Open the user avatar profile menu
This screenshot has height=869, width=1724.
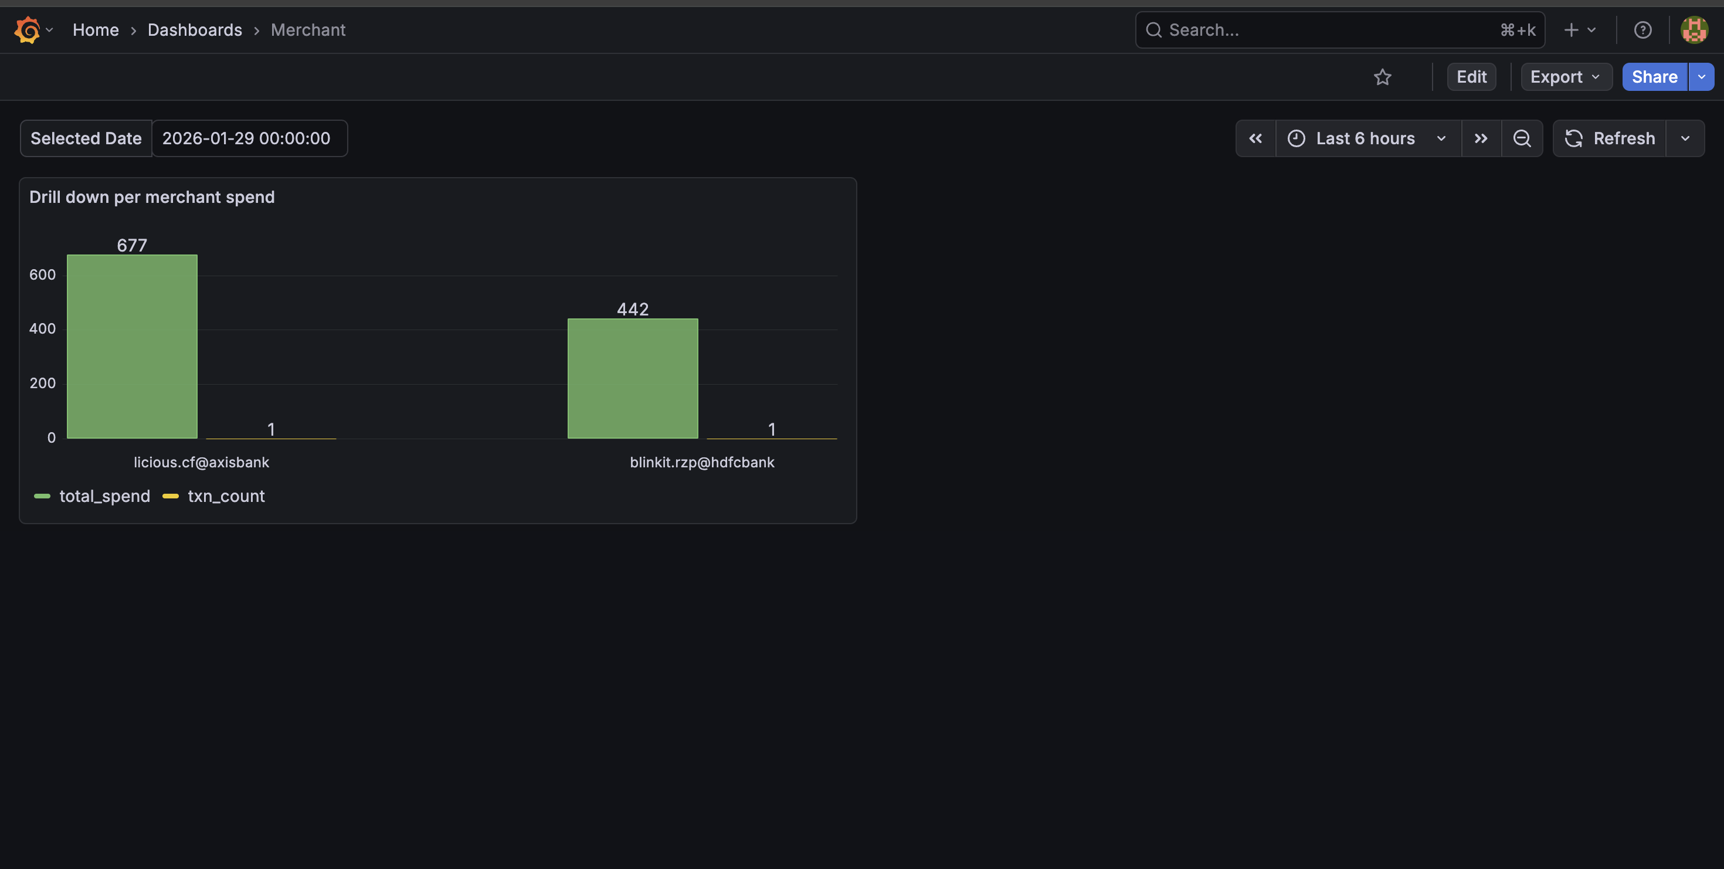click(1694, 30)
